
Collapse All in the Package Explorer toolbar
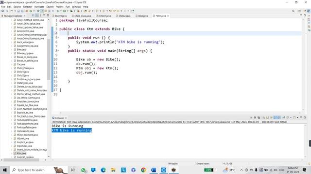(33, 15)
